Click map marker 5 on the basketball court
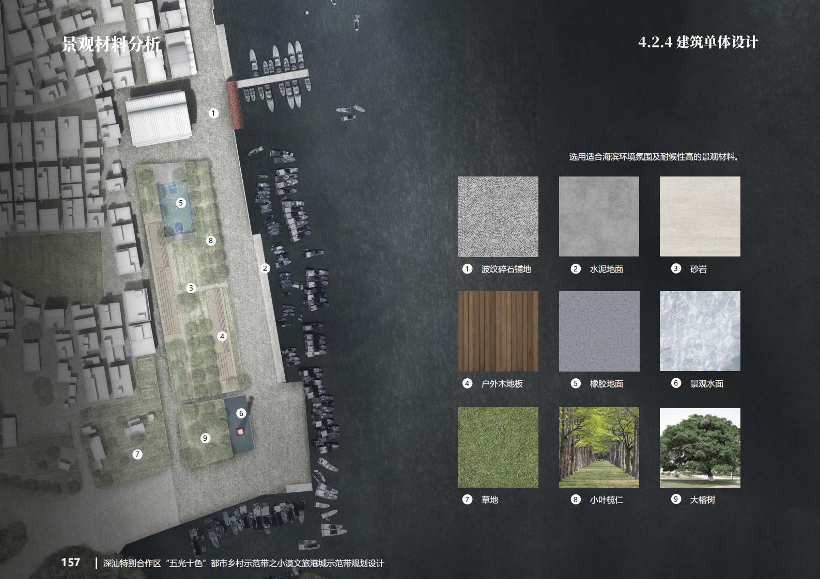820x579 pixels. click(181, 203)
